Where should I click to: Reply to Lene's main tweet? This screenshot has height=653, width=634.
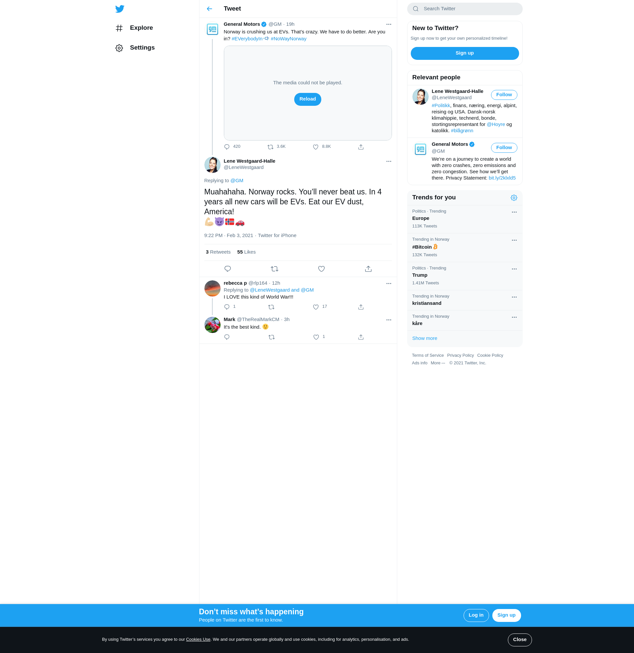click(x=228, y=269)
